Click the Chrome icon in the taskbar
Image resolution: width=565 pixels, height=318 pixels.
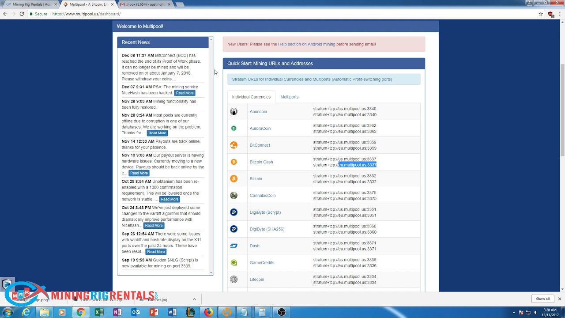[81, 312]
